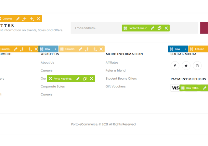Screen dimensions: 208x146
Task: Open the Facebook social icon
Action: (175, 66)
